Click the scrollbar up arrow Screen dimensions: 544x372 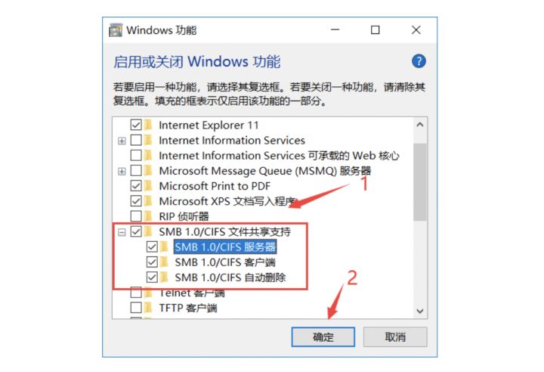coord(420,125)
